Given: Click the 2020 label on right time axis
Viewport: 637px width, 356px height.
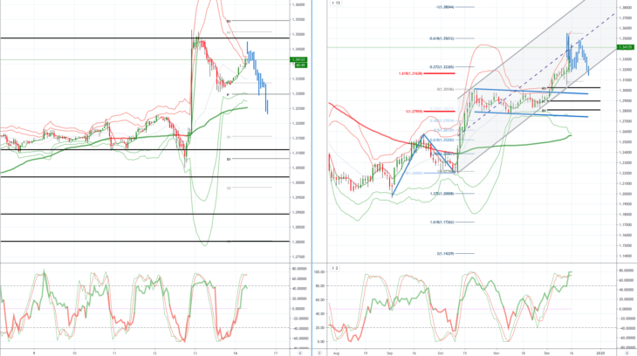Looking at the screenshot, I should coord(600,353).
